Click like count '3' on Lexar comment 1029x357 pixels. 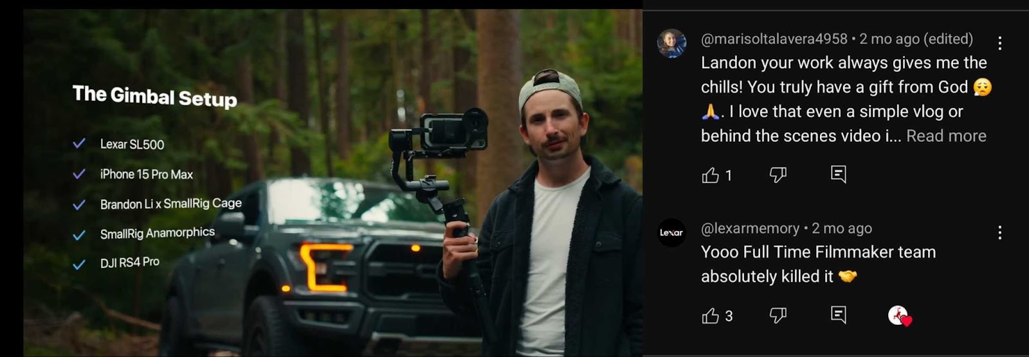tap(729, 316)
